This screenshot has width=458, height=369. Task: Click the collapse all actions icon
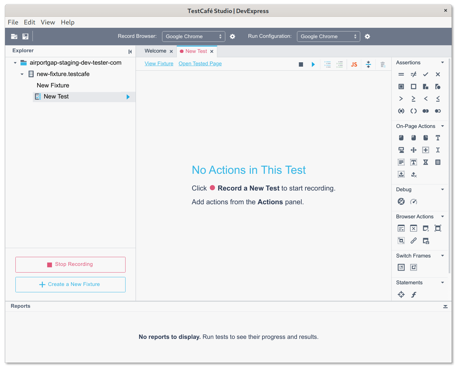[x=368, y=64]
